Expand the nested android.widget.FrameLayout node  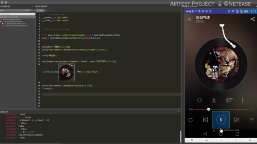3,24
